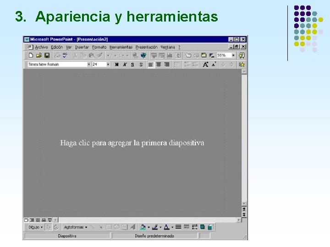This screenshot has height=247, width=330.
Task: Open the Dash Style icon
Action: [x=186, y=227]
